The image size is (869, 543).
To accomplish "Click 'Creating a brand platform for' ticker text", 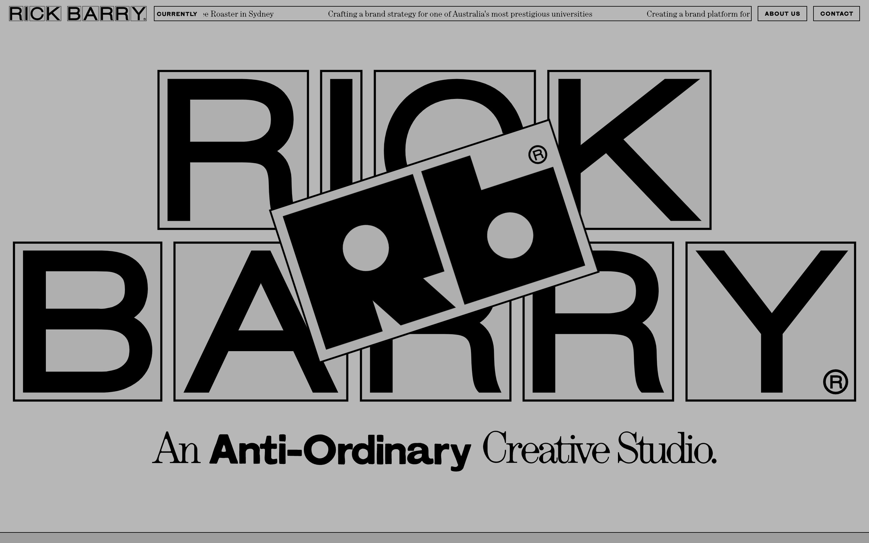I will coord(698,14).
